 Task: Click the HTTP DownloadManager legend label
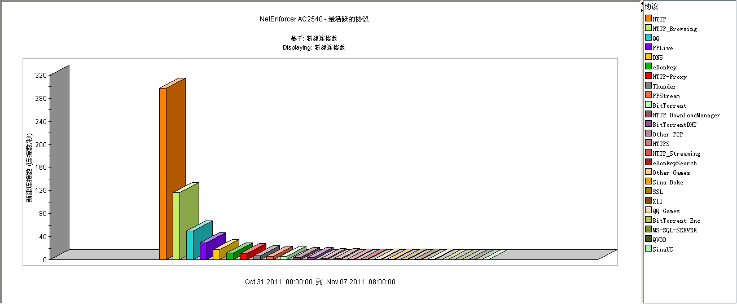click(x=686, y=115)
